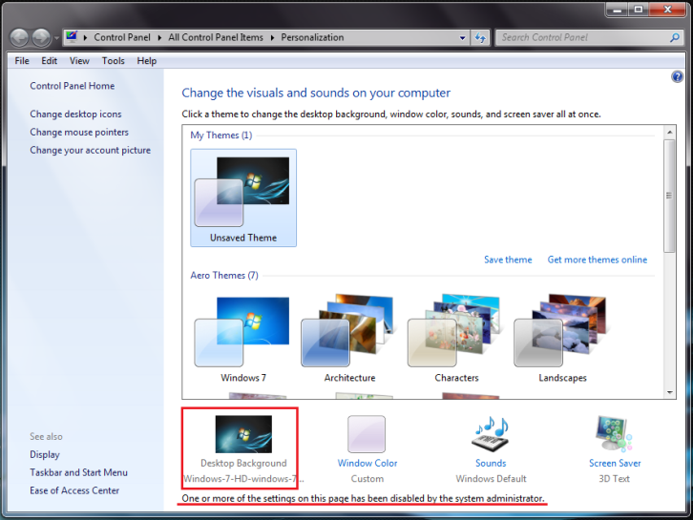This screenshot has height=520, width=693.
Task: Expand arrow before Personalization breadcrumb
Action: click(x=272, y=37)
